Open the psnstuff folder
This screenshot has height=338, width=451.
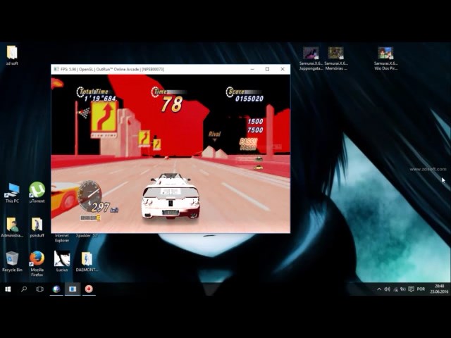(x=37, y=225)
